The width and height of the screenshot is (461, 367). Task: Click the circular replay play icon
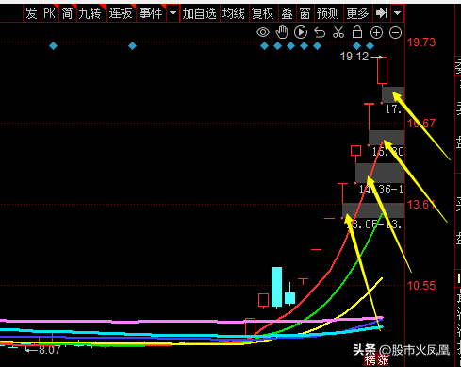[301, 32]
